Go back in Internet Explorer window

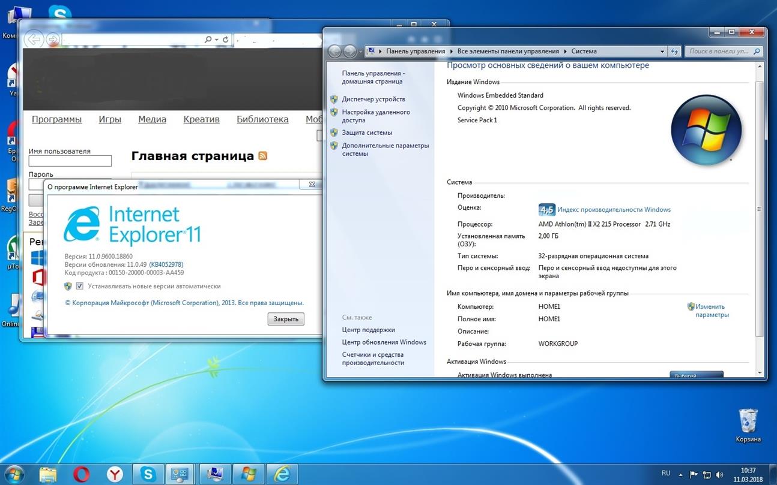pyautogui.click(x=34, y=40)
